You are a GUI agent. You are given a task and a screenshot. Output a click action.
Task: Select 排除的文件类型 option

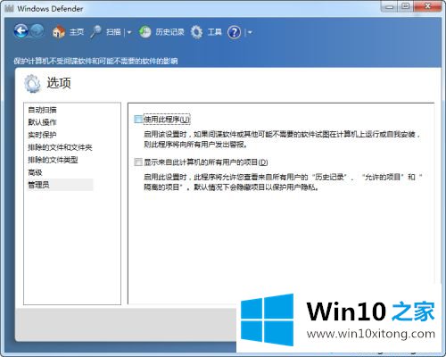coord(53,160)
